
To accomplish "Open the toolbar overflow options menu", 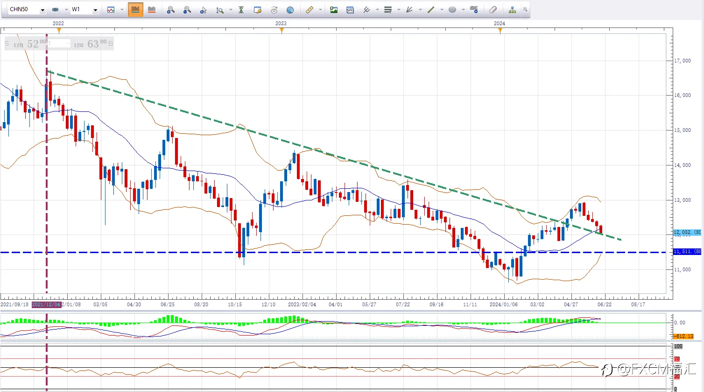I will [x=525, y=10].
